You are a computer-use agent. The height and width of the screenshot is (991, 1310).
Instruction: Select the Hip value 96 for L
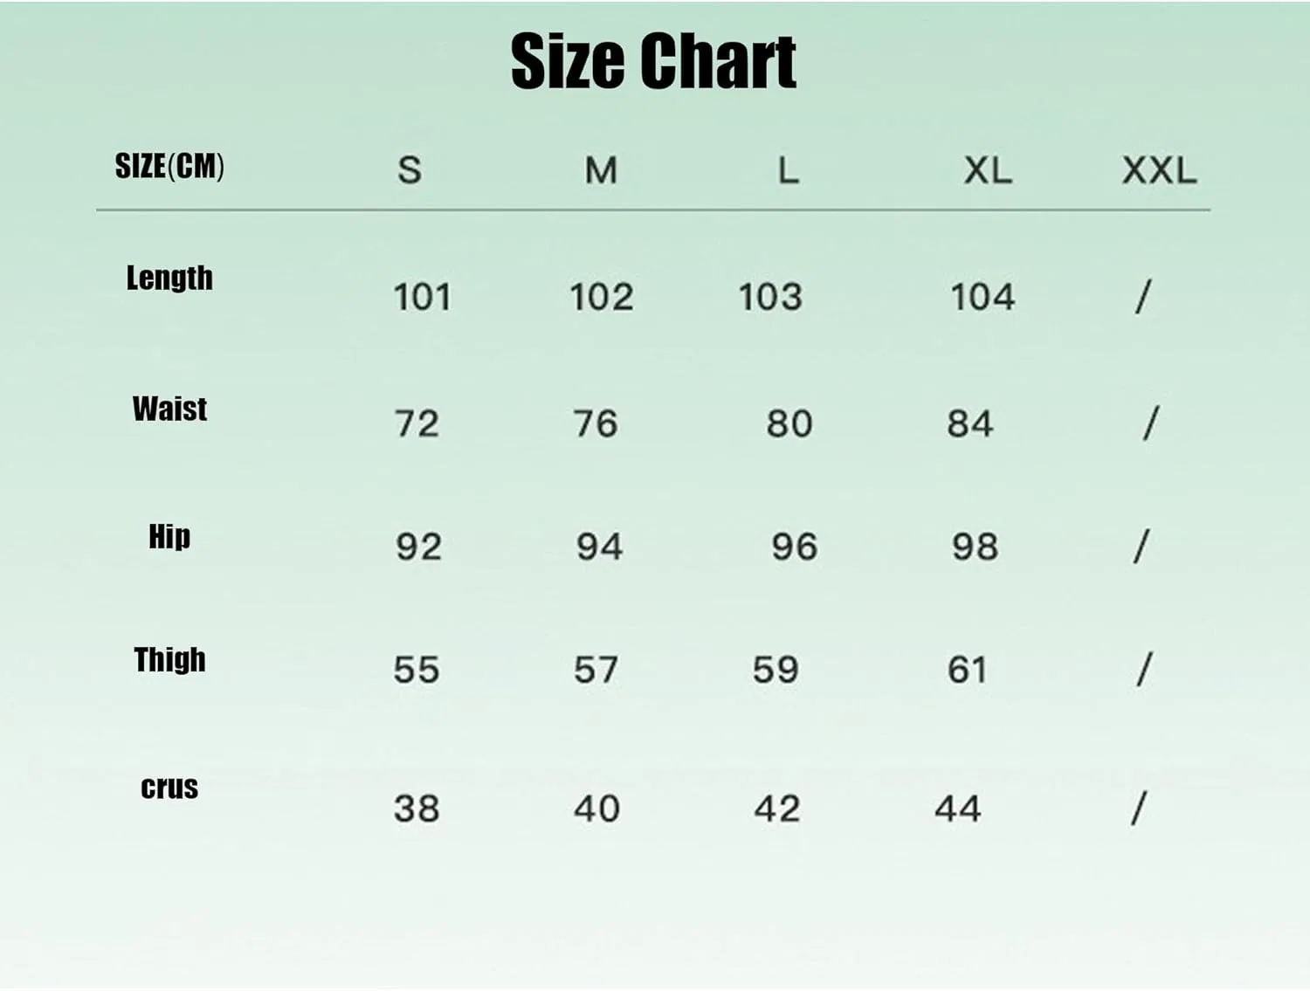794,547
